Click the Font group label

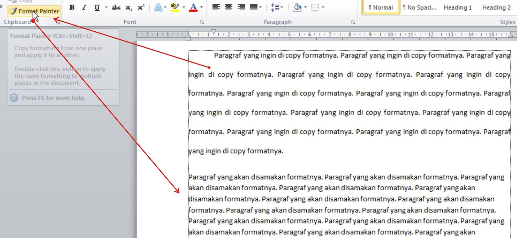click(130, 22)
